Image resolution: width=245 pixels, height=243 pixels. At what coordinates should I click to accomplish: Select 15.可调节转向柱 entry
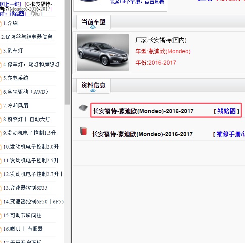click(x=22, y=215)
